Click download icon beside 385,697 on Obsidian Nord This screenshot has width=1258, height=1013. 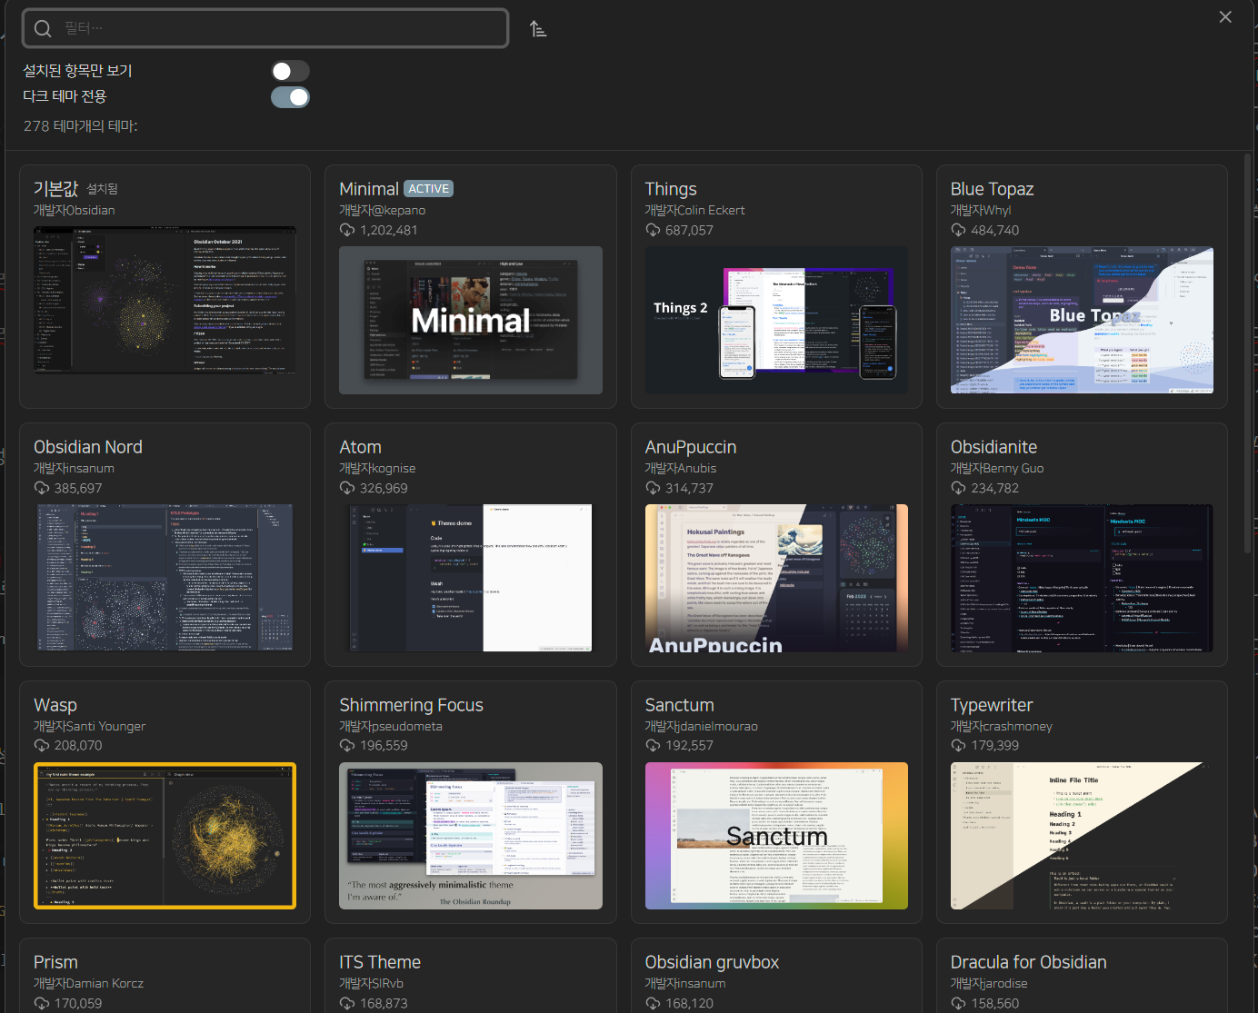click(x=42, y=488)
